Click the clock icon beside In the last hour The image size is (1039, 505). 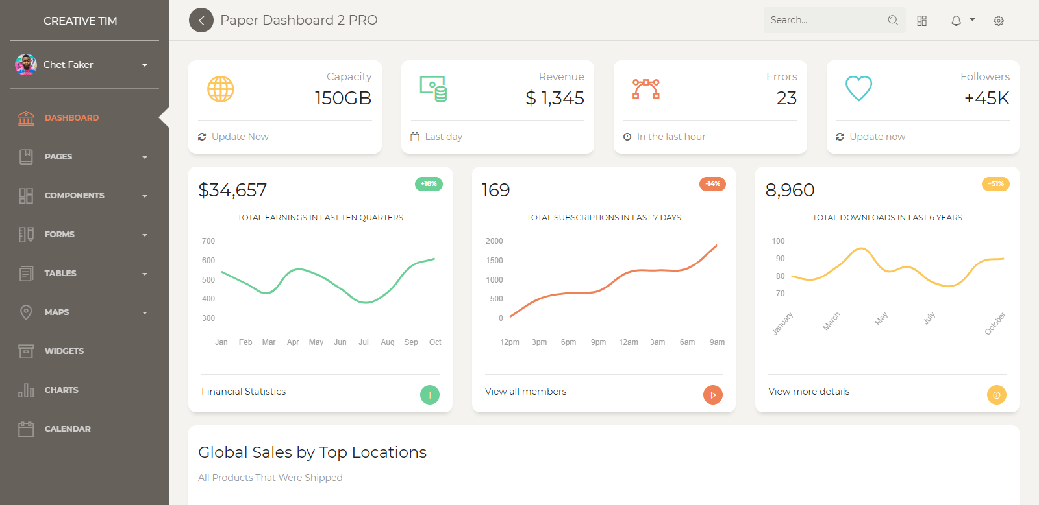(x=627, y=137)
